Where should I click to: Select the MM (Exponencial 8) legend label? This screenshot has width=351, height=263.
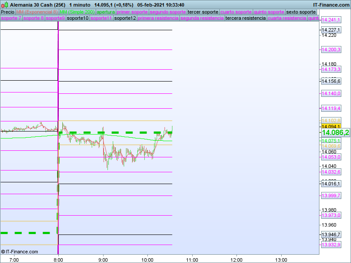[x=37, y=12]
